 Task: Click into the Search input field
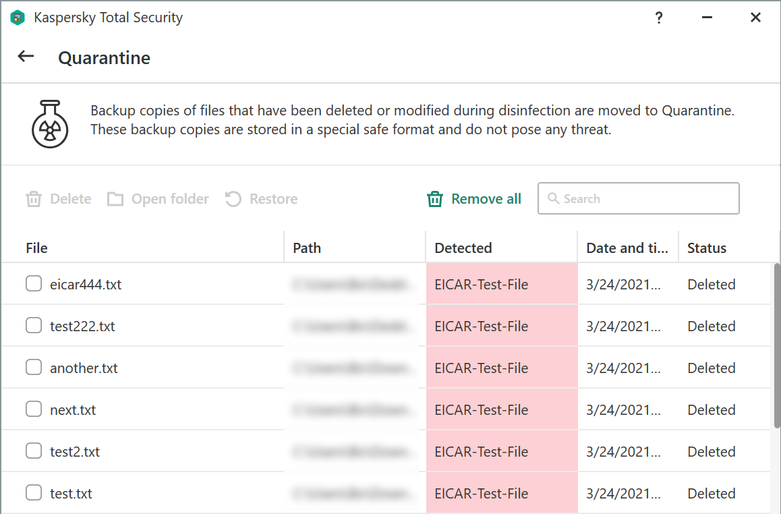point(647,199)
